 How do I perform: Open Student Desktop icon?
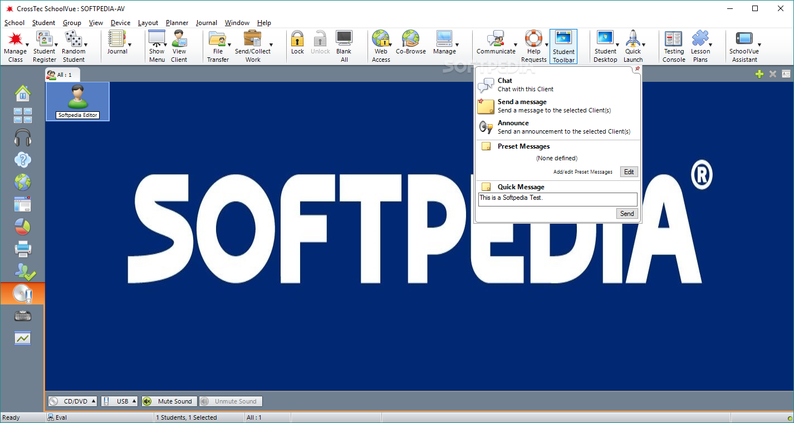pyautogui.click(x=605, y=46)
